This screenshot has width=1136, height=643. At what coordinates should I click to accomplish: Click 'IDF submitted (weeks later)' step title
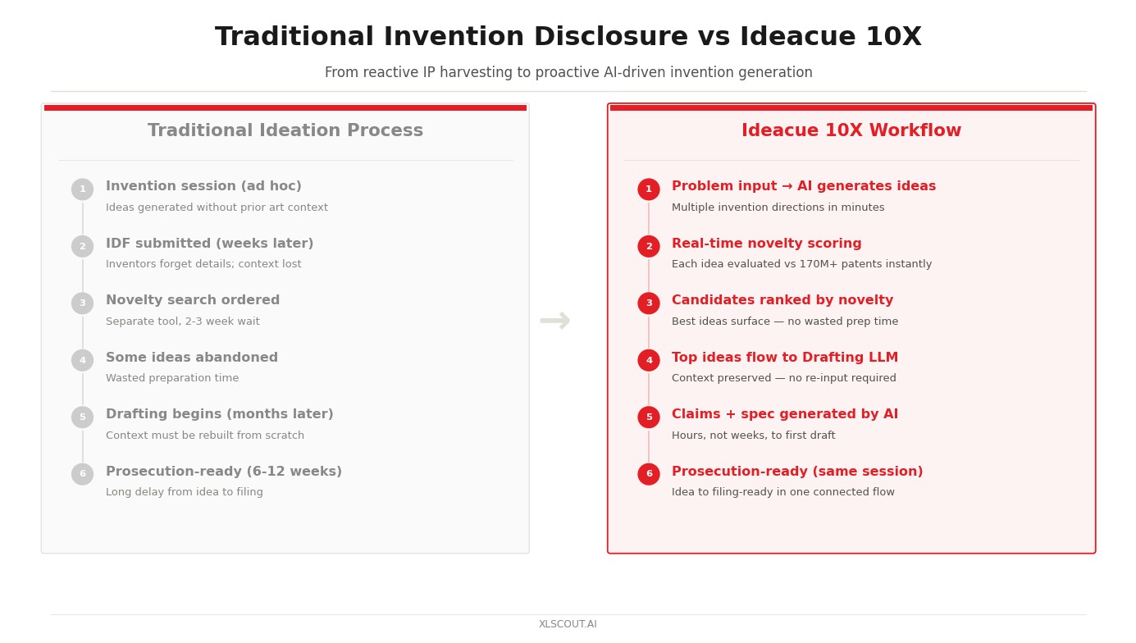click(210, 244)
